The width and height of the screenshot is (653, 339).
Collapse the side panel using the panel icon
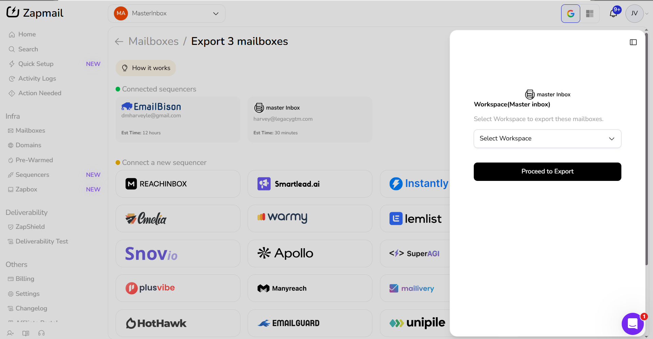(633, 42)
